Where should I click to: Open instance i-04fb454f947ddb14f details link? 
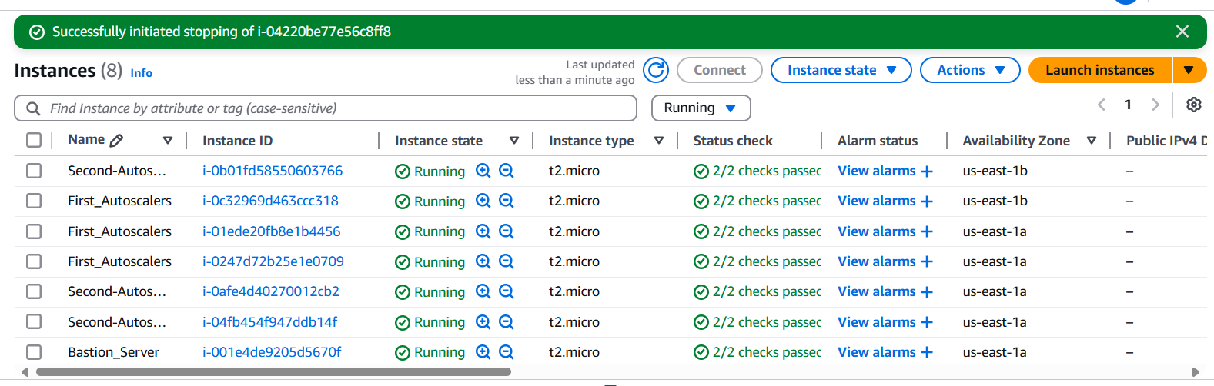click(269, 322)
